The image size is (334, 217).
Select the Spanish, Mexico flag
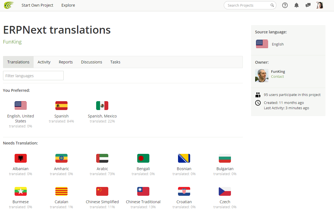coord(102,106)
